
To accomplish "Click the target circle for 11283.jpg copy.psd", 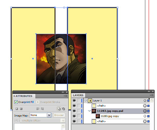I will [x=145, y=111].
